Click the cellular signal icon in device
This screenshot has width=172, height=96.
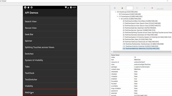(68, 7)
